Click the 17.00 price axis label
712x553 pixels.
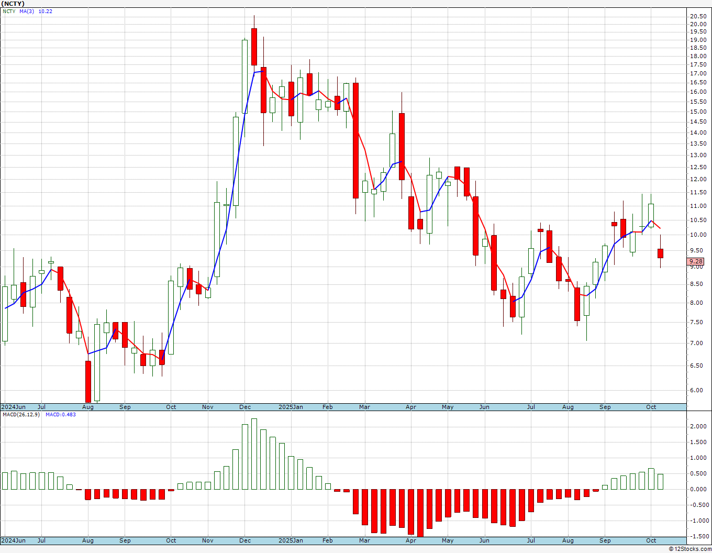coord(697,73)
